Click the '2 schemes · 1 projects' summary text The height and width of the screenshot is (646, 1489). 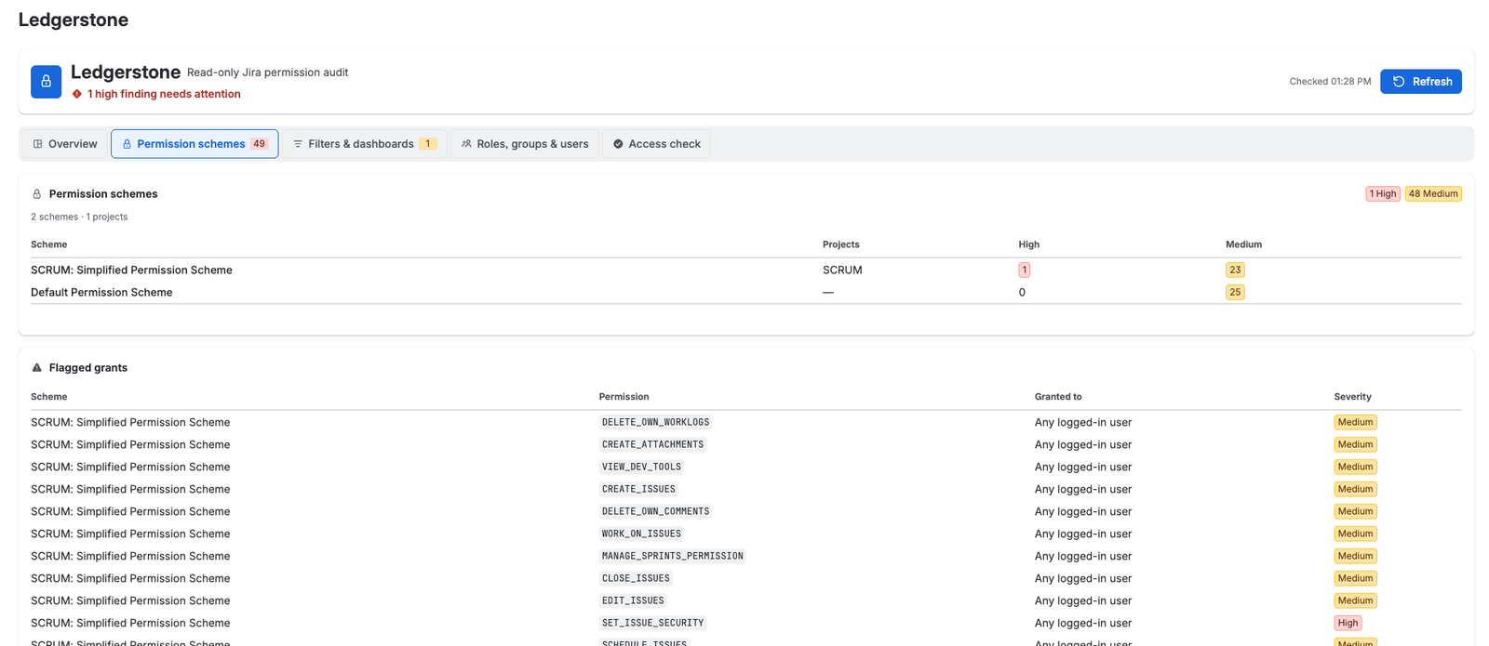(x=79, y=217)
